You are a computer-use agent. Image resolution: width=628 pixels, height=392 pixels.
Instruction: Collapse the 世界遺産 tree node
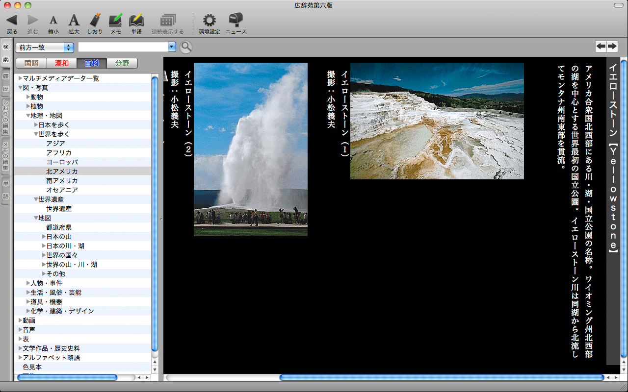[x=36, y=199]
